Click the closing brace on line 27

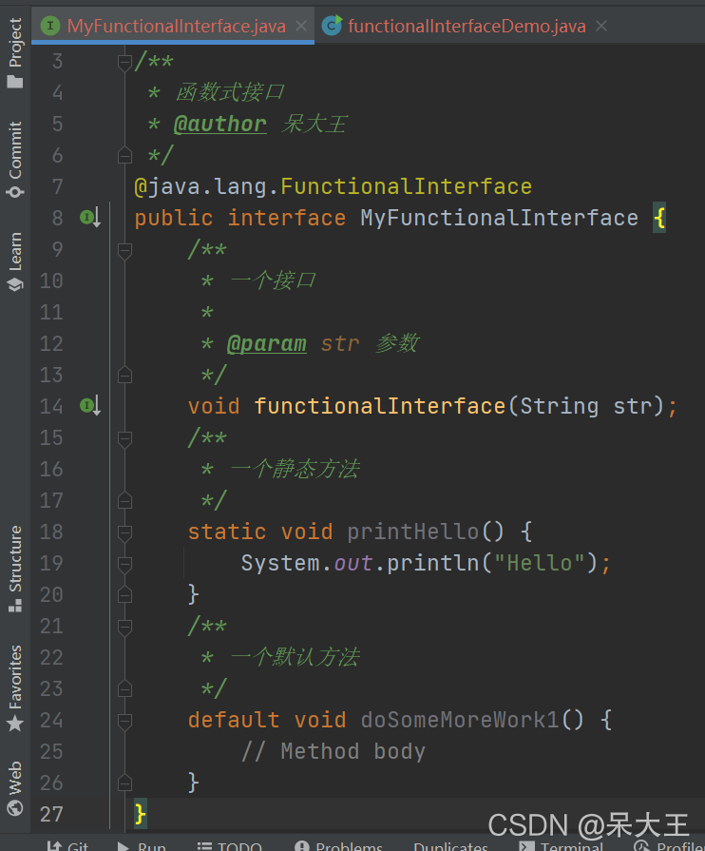pos(140,814)
